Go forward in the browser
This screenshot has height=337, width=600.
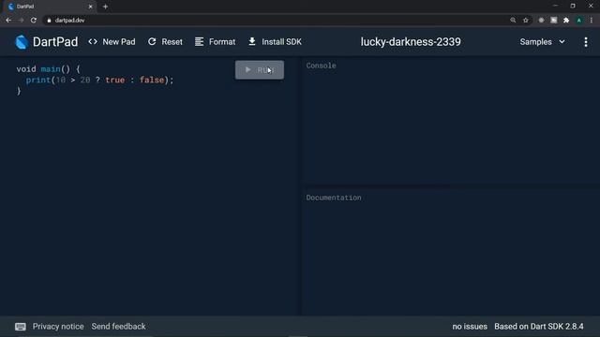[x=21, y=21]
